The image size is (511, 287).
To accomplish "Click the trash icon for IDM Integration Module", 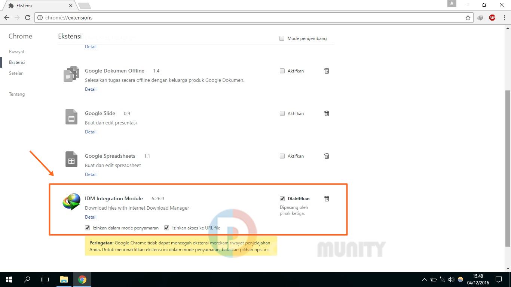I will click(327, 199).
